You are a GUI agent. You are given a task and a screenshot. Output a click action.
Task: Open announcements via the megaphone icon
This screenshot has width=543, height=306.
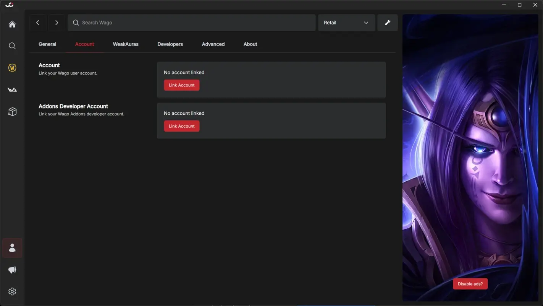point(12,269)
